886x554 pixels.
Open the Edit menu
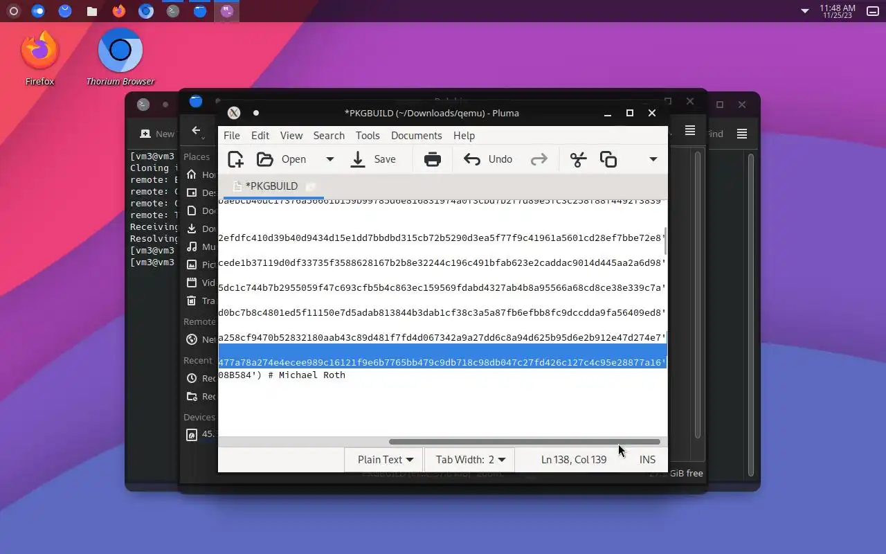click(260, 135)
